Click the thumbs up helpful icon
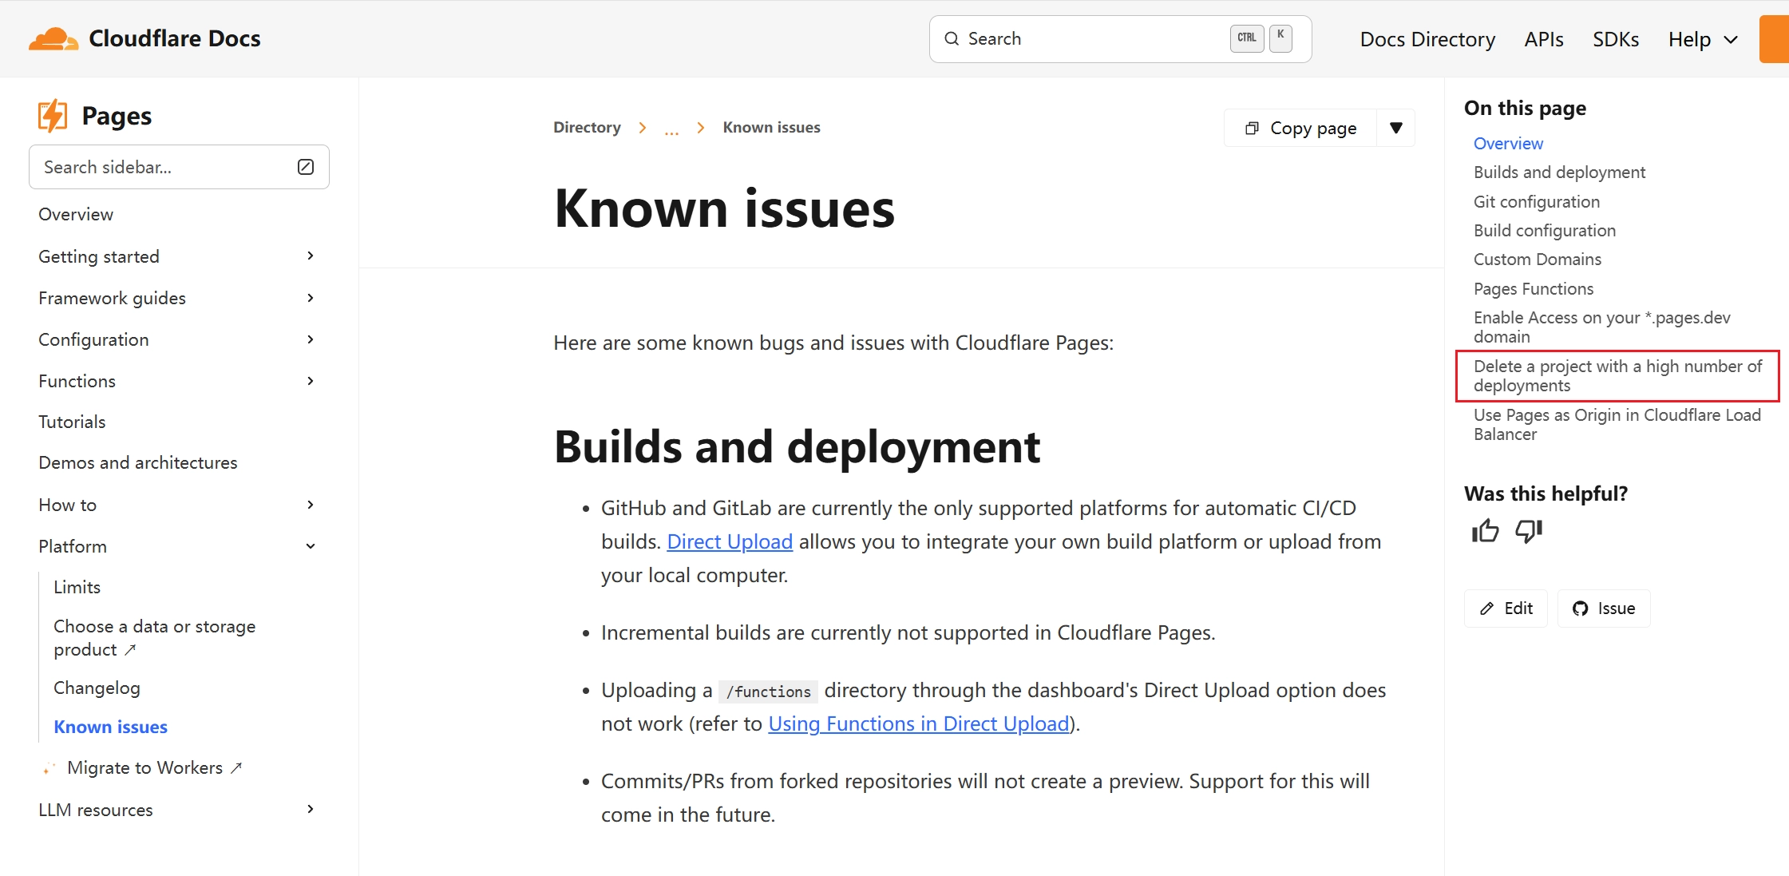The height and width of the screenshot is (876, 1789). [x=1485, y=531]
